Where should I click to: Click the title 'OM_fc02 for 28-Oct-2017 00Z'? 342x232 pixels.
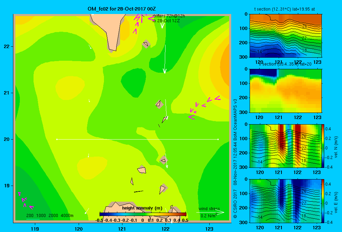[x=122, y=9]
